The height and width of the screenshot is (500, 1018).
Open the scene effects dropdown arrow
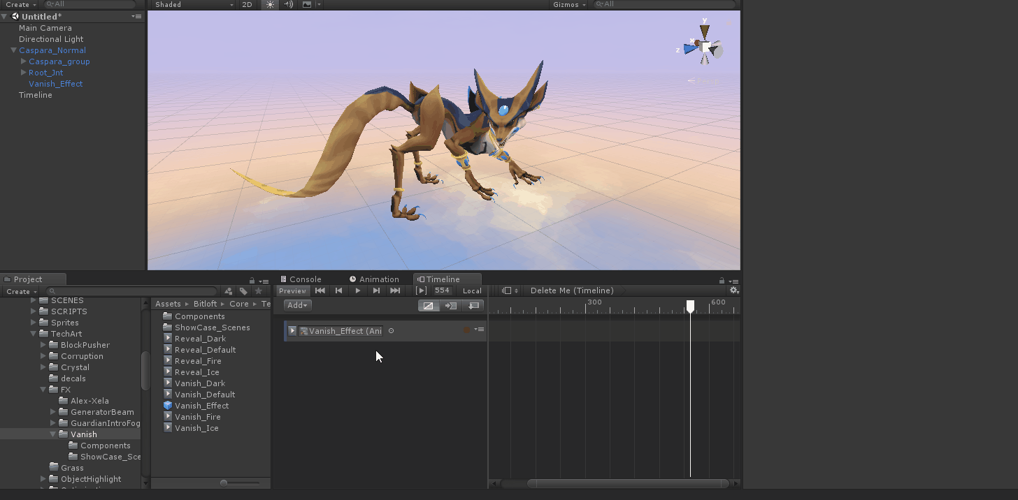coord(319,5)
